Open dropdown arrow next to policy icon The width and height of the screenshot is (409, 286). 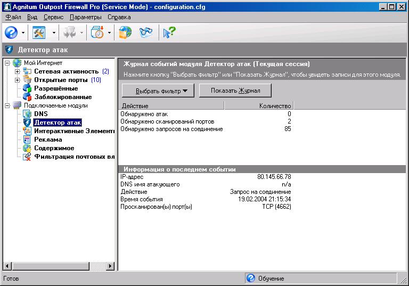(x=23, y=33)
